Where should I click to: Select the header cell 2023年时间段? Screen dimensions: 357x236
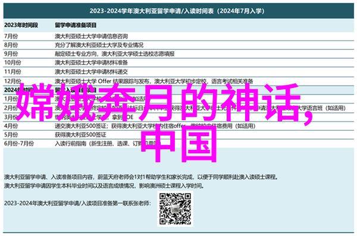[x=21, y=25]
